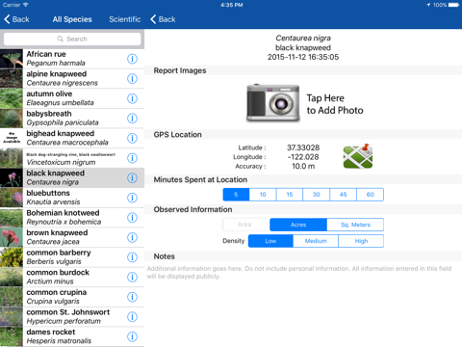Select 45 minutes spent at location
The image size is (462, 347).
(343, 195)
